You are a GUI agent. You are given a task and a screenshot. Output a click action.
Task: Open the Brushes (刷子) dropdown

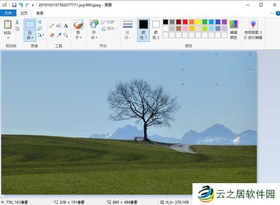78,38
